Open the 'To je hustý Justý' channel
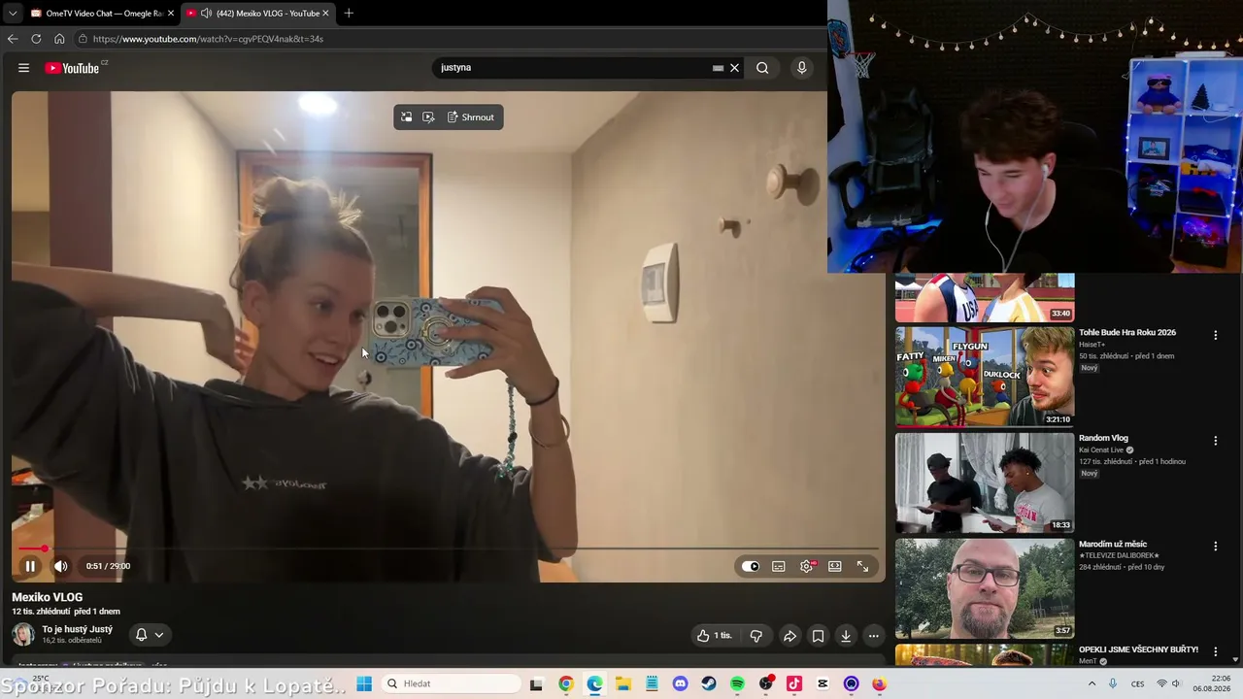This screenshot has width=1243, height=699. pyautogui.click(x=77, y=629)
